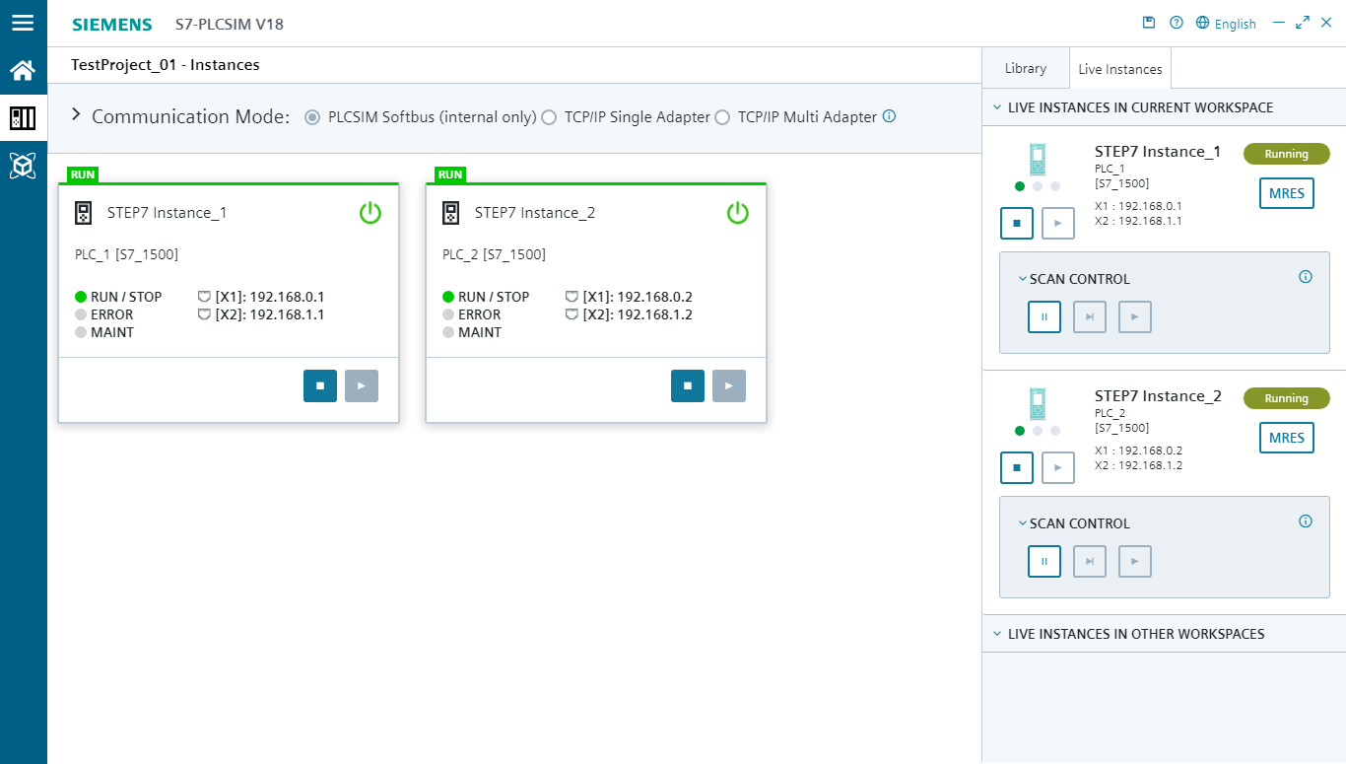Click the PLC_2 [S7_1500] label on card

point(494,255)
